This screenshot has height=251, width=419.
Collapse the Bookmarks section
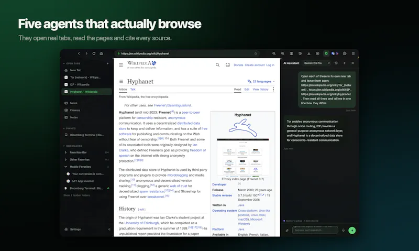(64, 146)
